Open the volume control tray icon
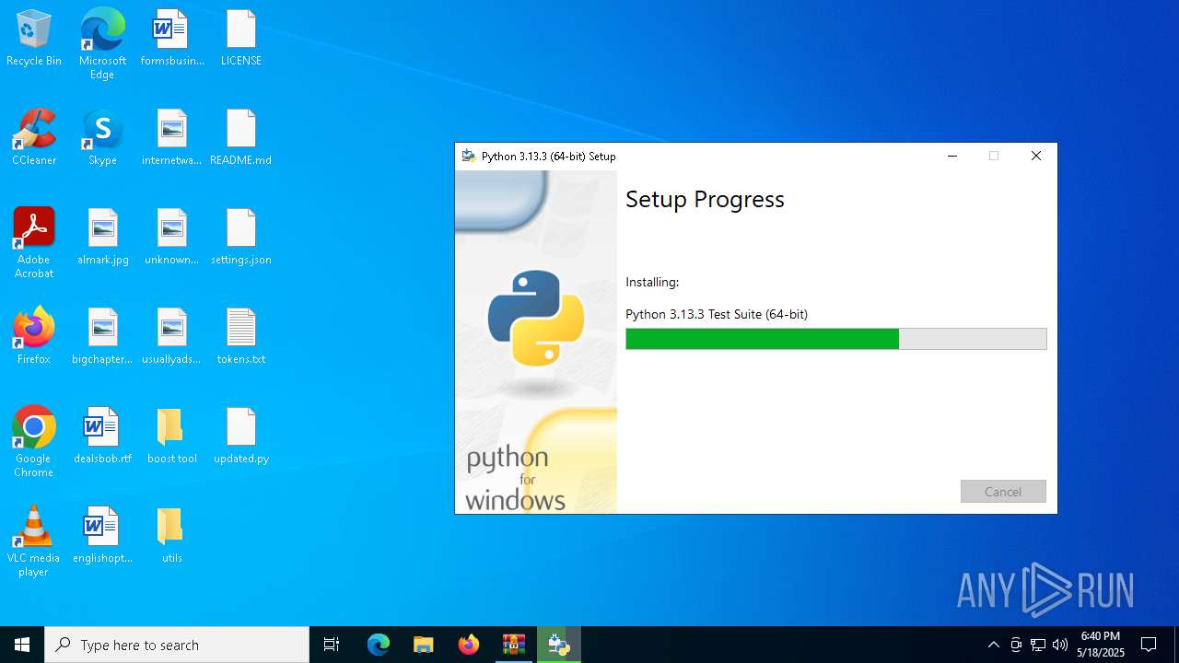The height and width of the screenshot is (663, 1179). 1060,645
